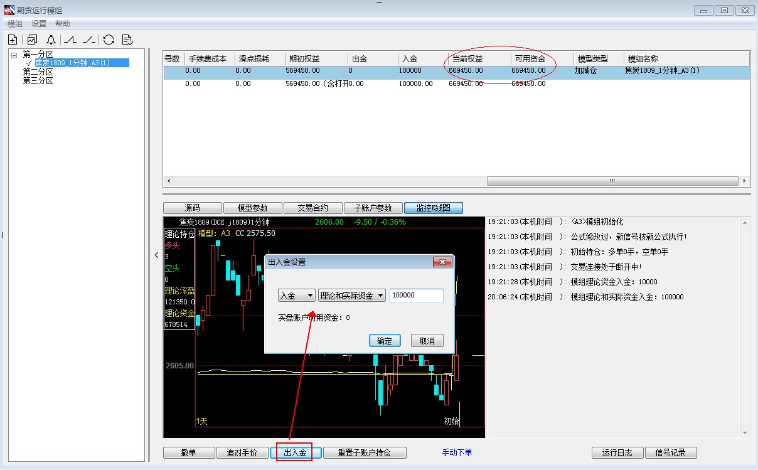Click the 手动下单 link

457,452
